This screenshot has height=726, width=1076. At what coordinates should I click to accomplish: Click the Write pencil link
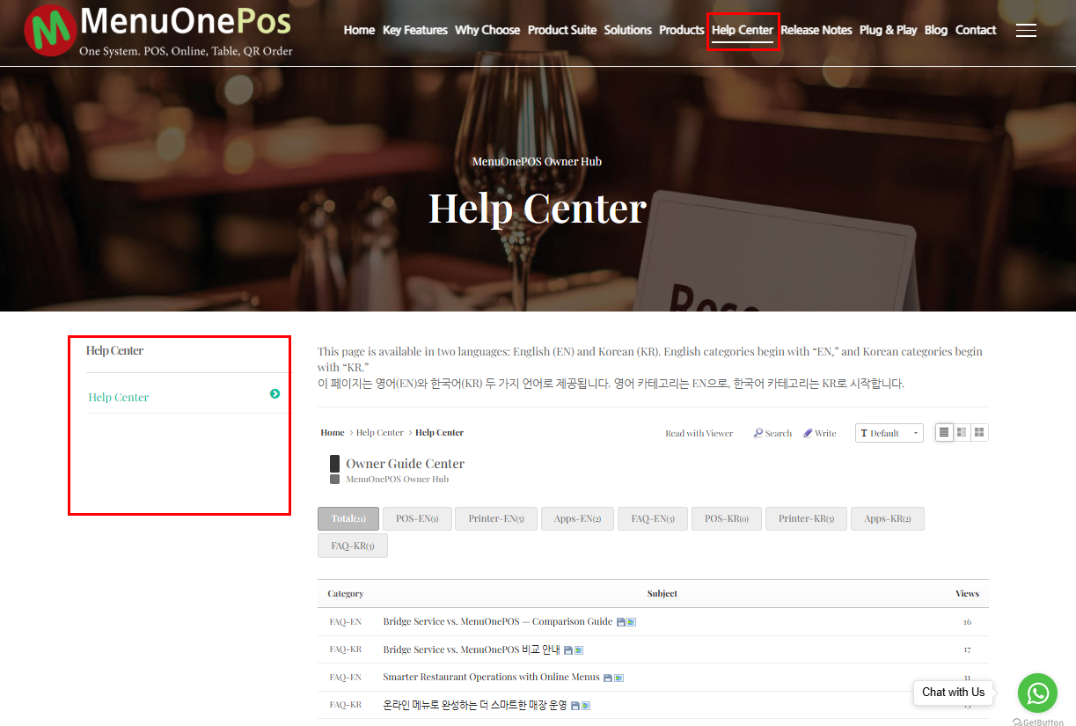(819, 433)
